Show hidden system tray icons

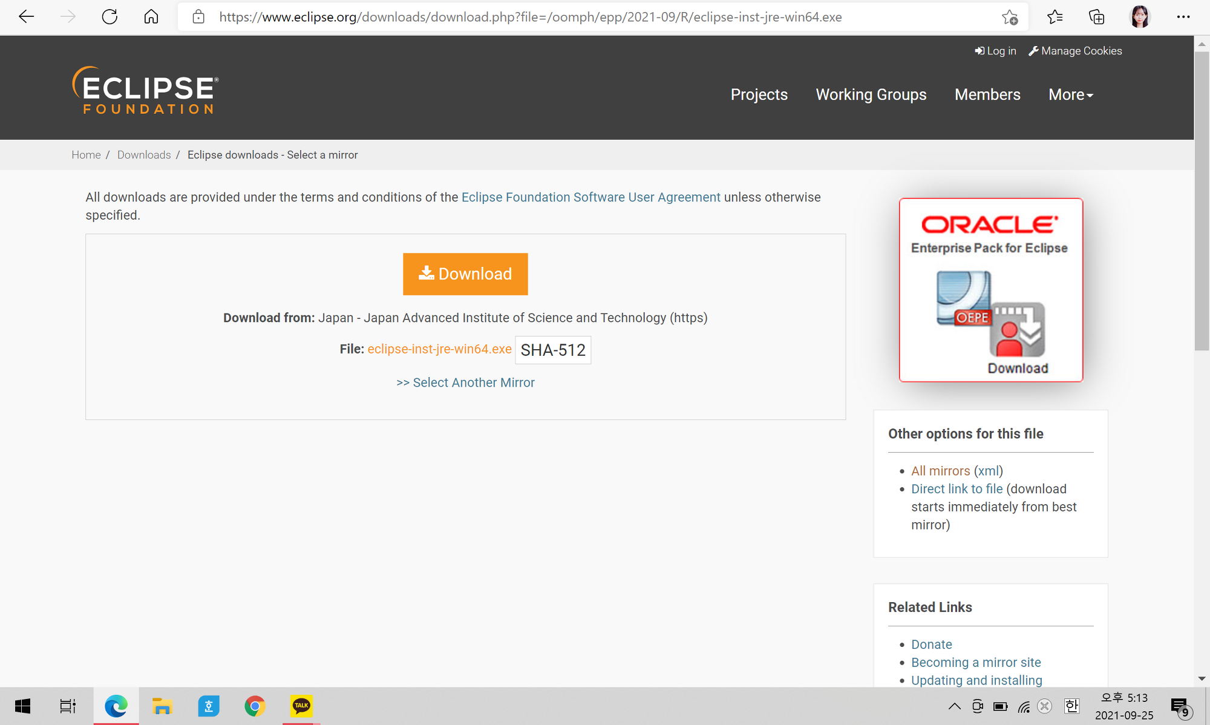point(955,706)
